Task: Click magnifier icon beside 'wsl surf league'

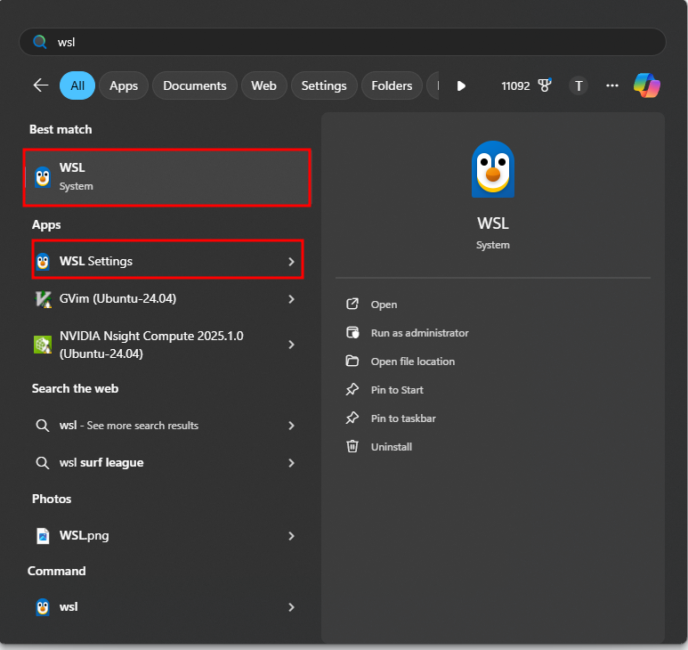Action: 43,463
